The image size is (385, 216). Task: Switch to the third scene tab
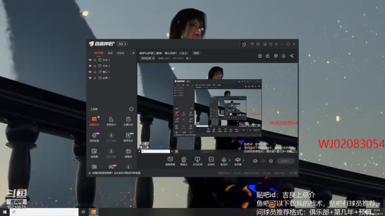(121, 53)
